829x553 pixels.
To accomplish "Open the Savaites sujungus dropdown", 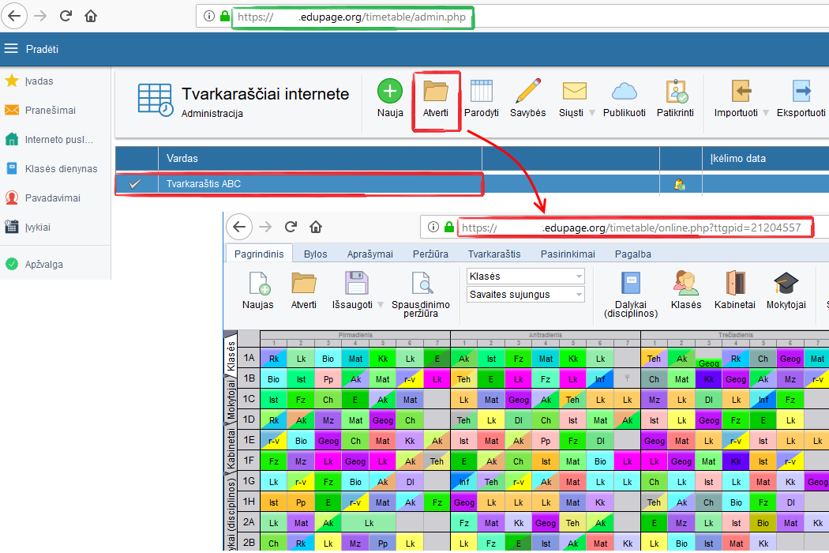I will pos(525,295).
